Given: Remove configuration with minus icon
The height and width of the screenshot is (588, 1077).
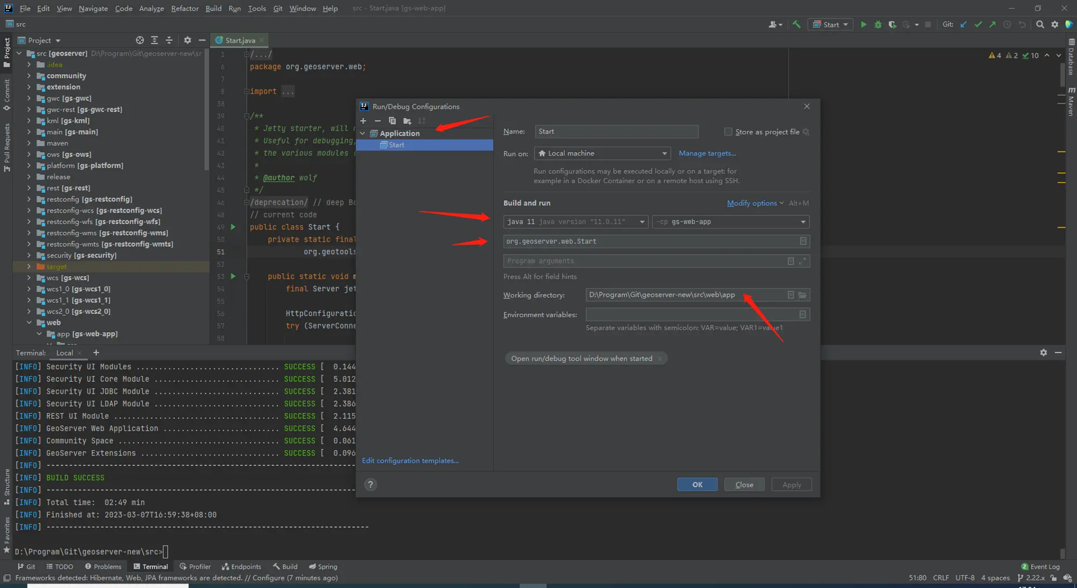Looking at the screenshot, I should click(x=377, y=121).
